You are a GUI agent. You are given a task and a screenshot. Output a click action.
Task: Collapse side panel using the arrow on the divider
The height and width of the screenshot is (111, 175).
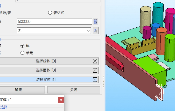[x=104, y=81]
